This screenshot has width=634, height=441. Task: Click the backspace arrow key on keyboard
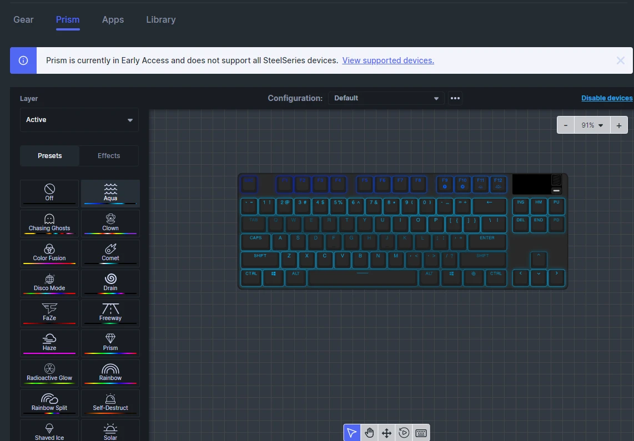pyautogui.click(x=489, y=206)
